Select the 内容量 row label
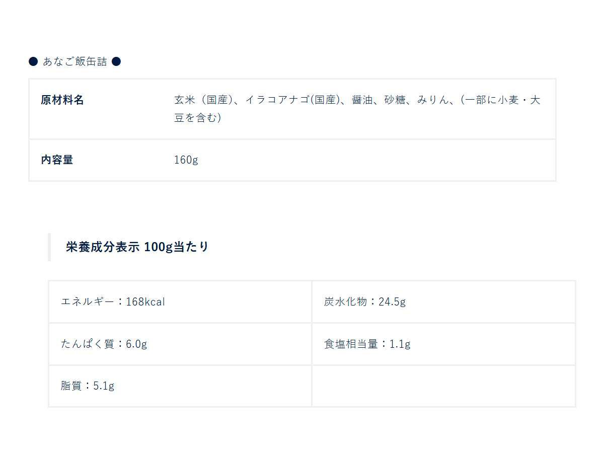This screenshot has height=453, width=604. coord(57,160)
